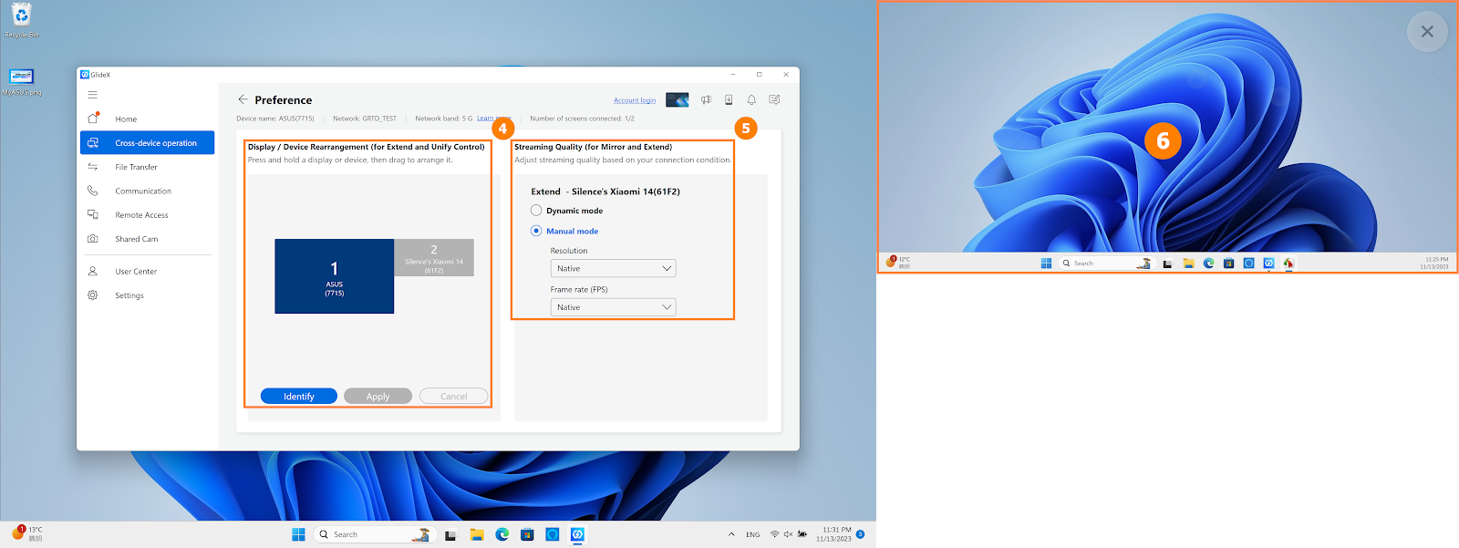
Task: Open Task View on main taskbar
Action: (450, 535)
